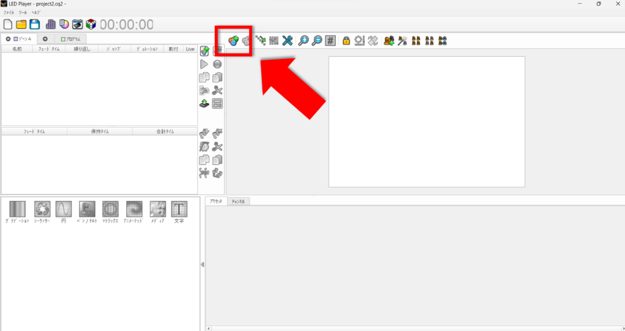Click the collapse arrow on panel divider
Image resolution: width=625 pixels, height=331 pixels.
(202, 264)
